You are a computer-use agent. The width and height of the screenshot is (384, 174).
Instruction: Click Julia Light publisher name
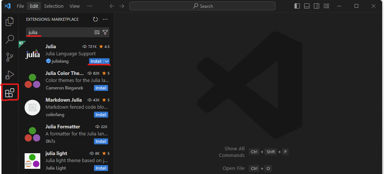(56, 168)
